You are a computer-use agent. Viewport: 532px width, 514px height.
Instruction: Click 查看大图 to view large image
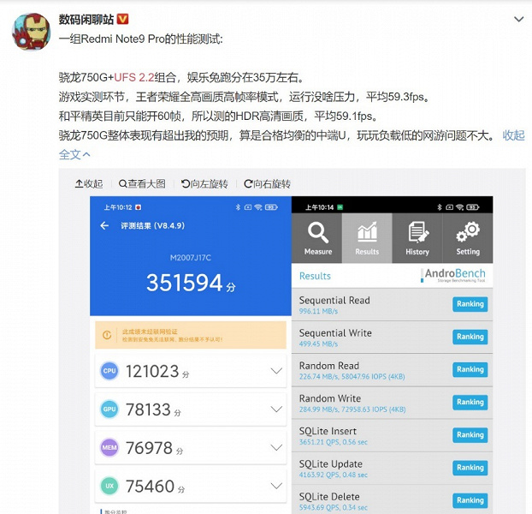(142, 184)
